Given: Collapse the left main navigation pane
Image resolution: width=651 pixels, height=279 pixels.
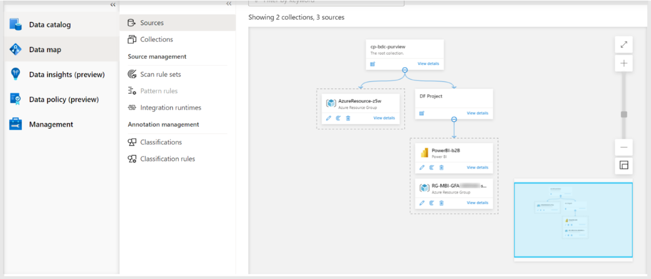Looking at the screenshot, I should [113, 5].
